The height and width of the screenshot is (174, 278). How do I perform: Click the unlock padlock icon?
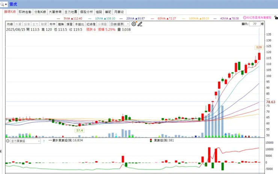tap(276, 18)
